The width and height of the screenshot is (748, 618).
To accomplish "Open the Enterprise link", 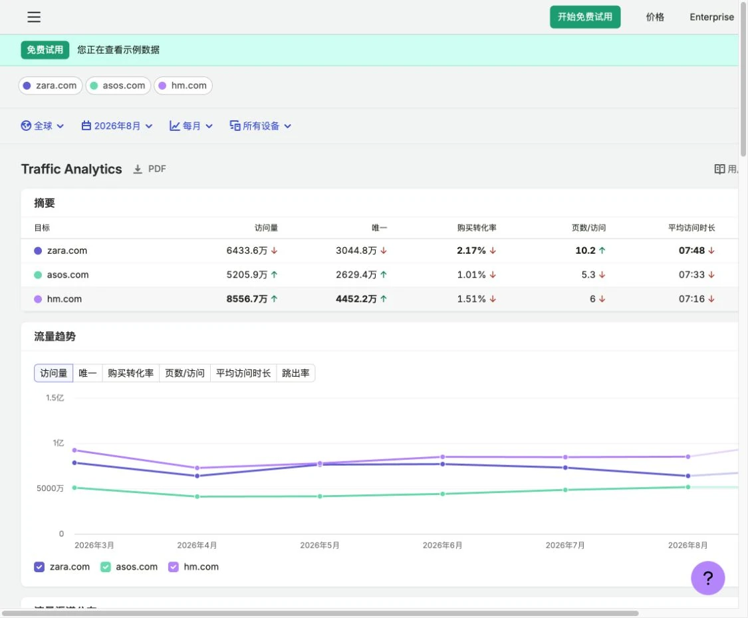I will point(711,17).
